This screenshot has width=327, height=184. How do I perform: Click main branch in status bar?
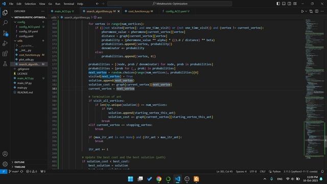tap(14, 172)
